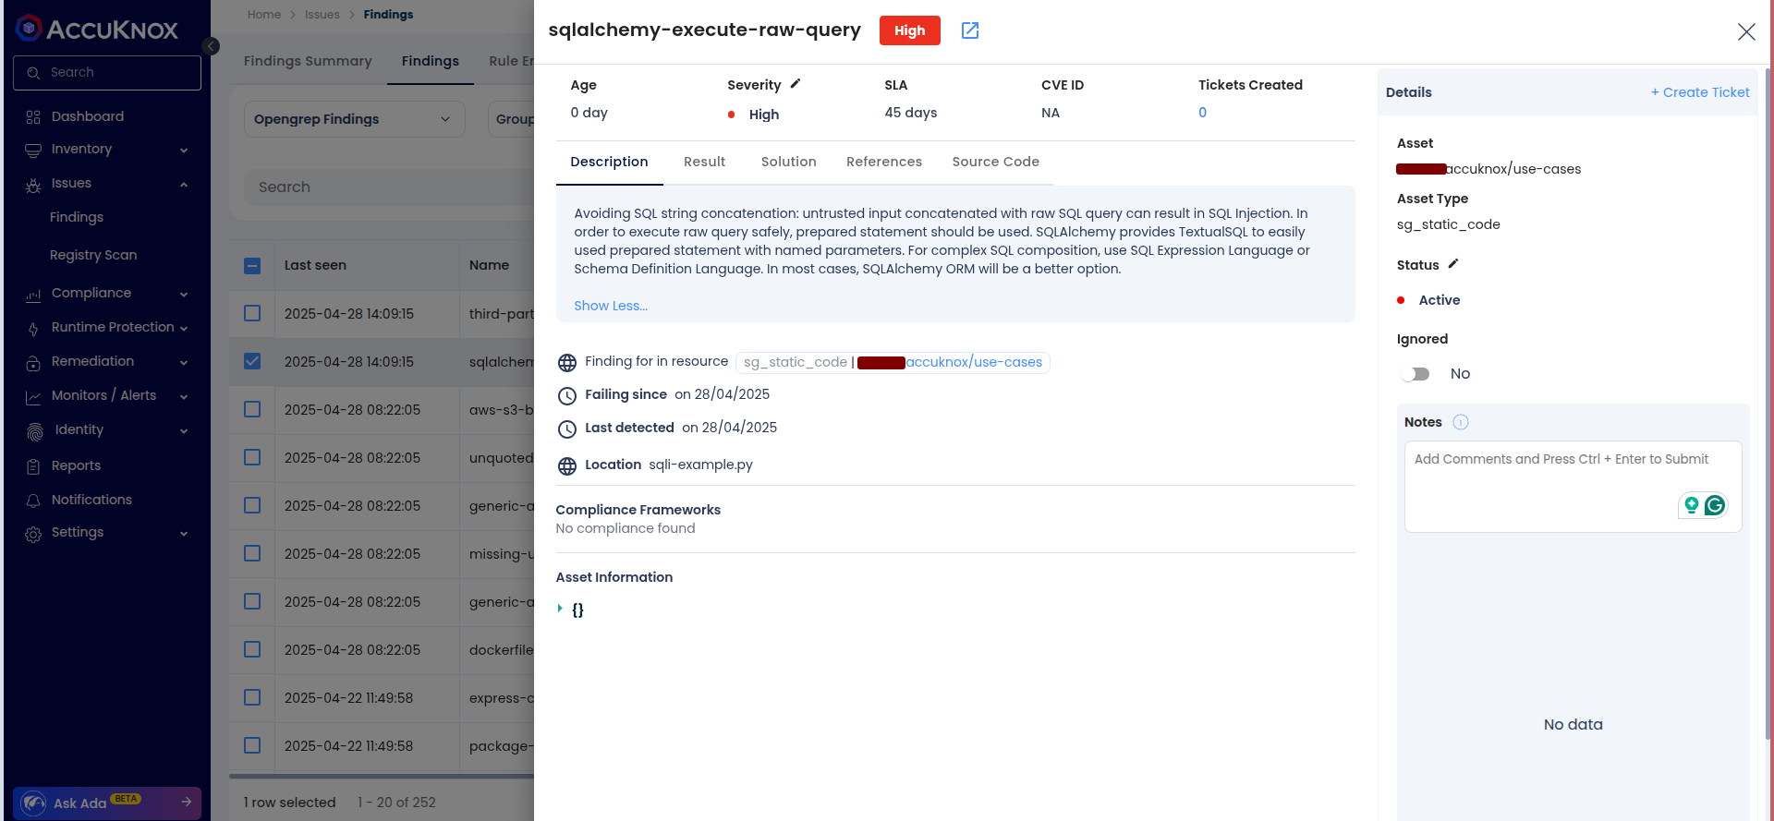Click the clock icon beside Last detected
The image size is (1774, 821).
(567, 429)
